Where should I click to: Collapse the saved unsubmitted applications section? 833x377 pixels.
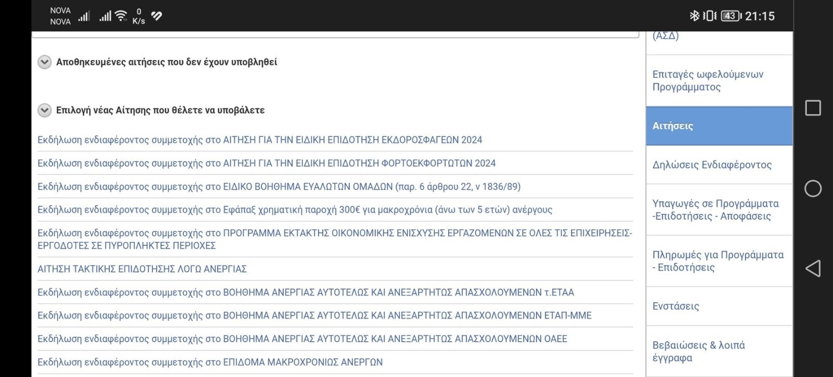[45, 62]
